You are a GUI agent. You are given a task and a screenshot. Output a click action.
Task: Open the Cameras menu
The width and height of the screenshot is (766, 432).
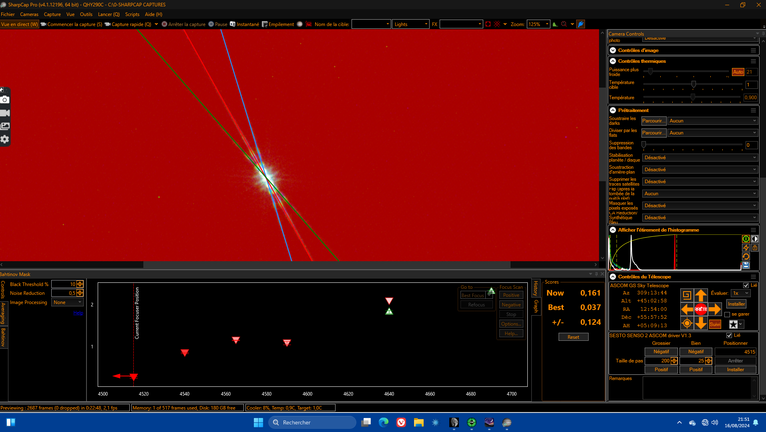click(29, 14)
